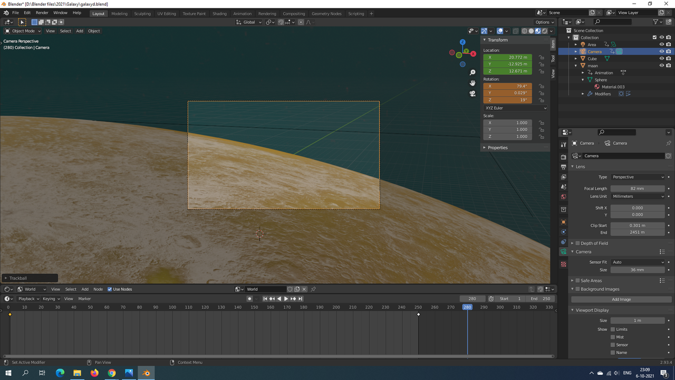The height and width of the screenshot is (380, 675).
Task: Switch to the Shading workspace tab
Action: [x=219, y=14]
